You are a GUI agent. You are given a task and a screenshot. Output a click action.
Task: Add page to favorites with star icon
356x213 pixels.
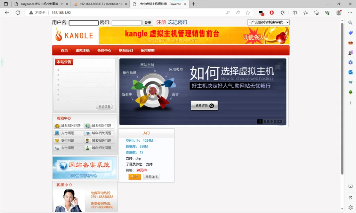[248, 13]
